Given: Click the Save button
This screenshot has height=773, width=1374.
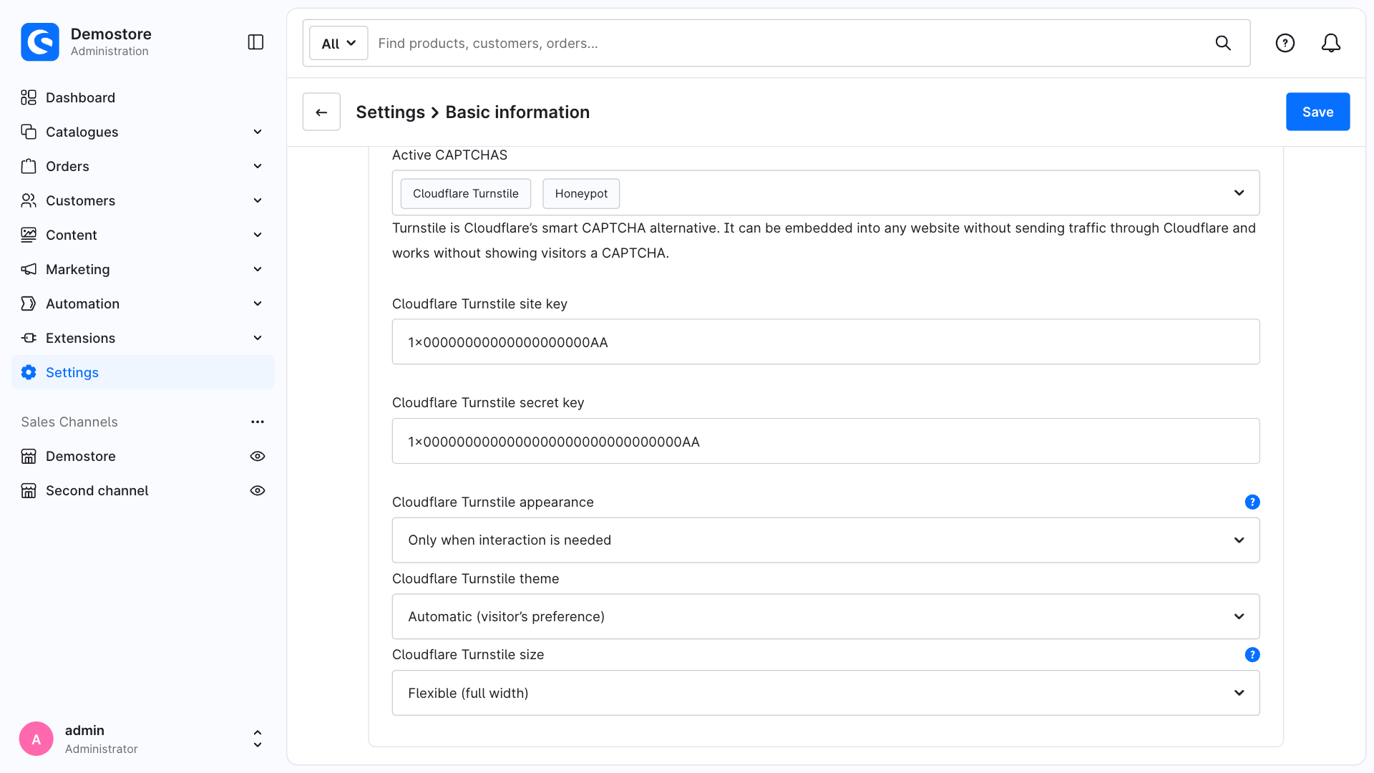Looking at the screenshot, I should (1317, 112).
